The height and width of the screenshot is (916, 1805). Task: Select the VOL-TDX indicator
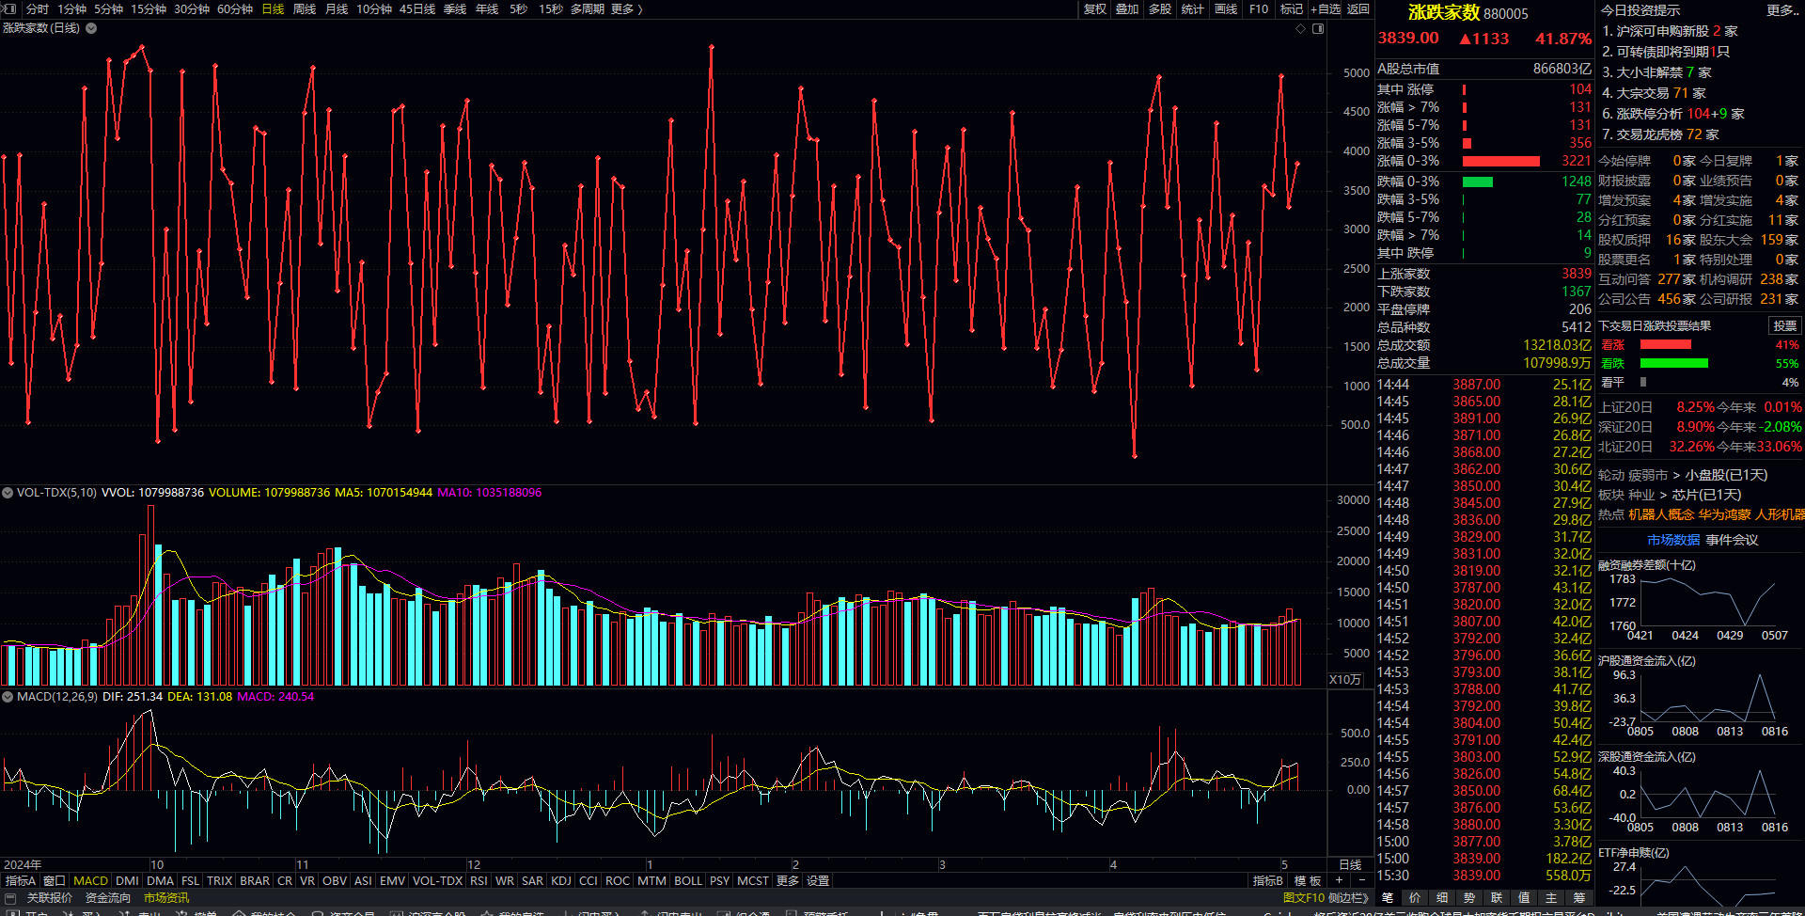[437, 881]
